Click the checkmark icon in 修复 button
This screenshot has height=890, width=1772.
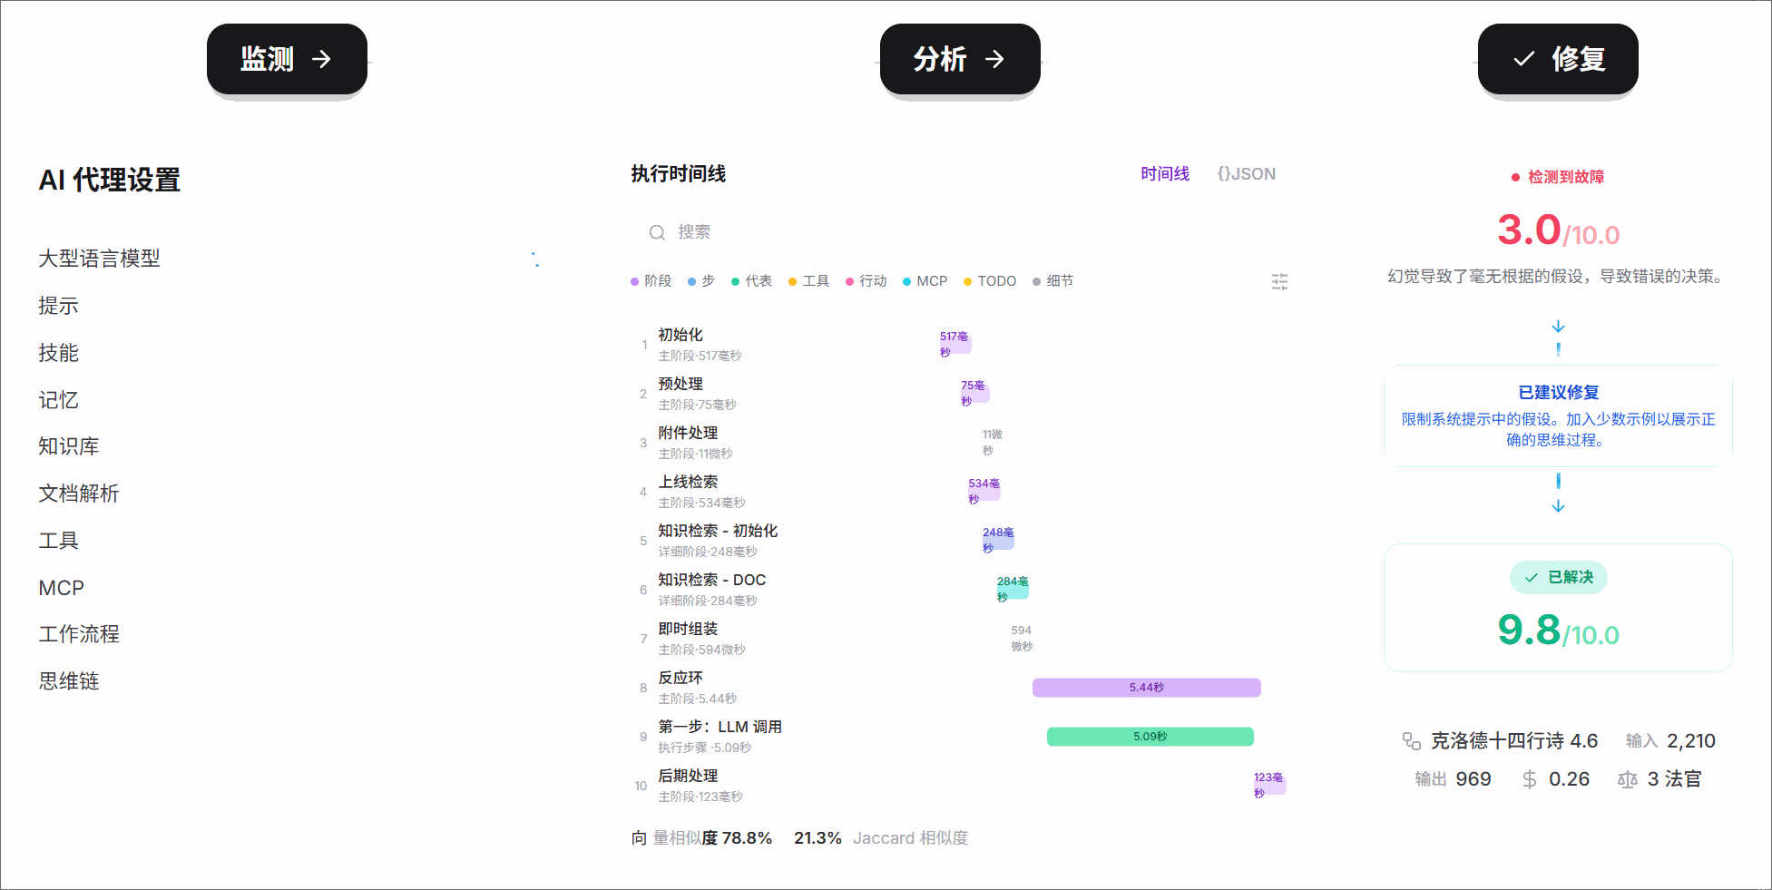[x=1524, y=59]
